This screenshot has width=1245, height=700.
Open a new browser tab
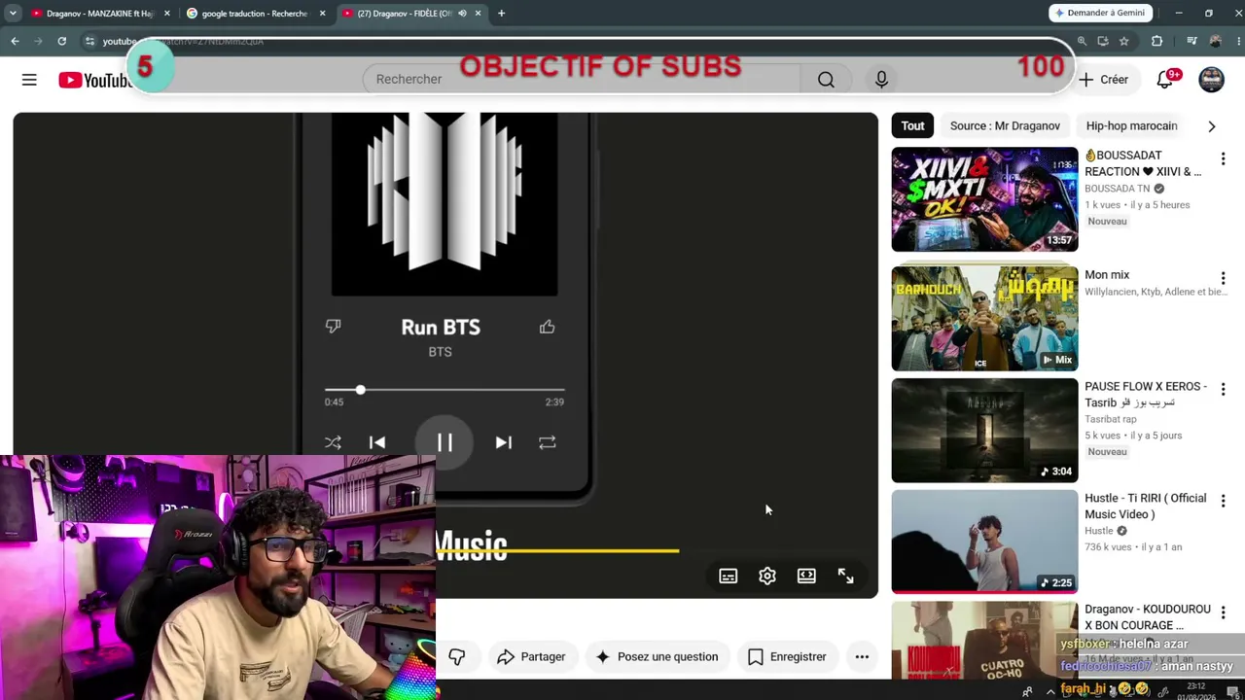(501, 14)
